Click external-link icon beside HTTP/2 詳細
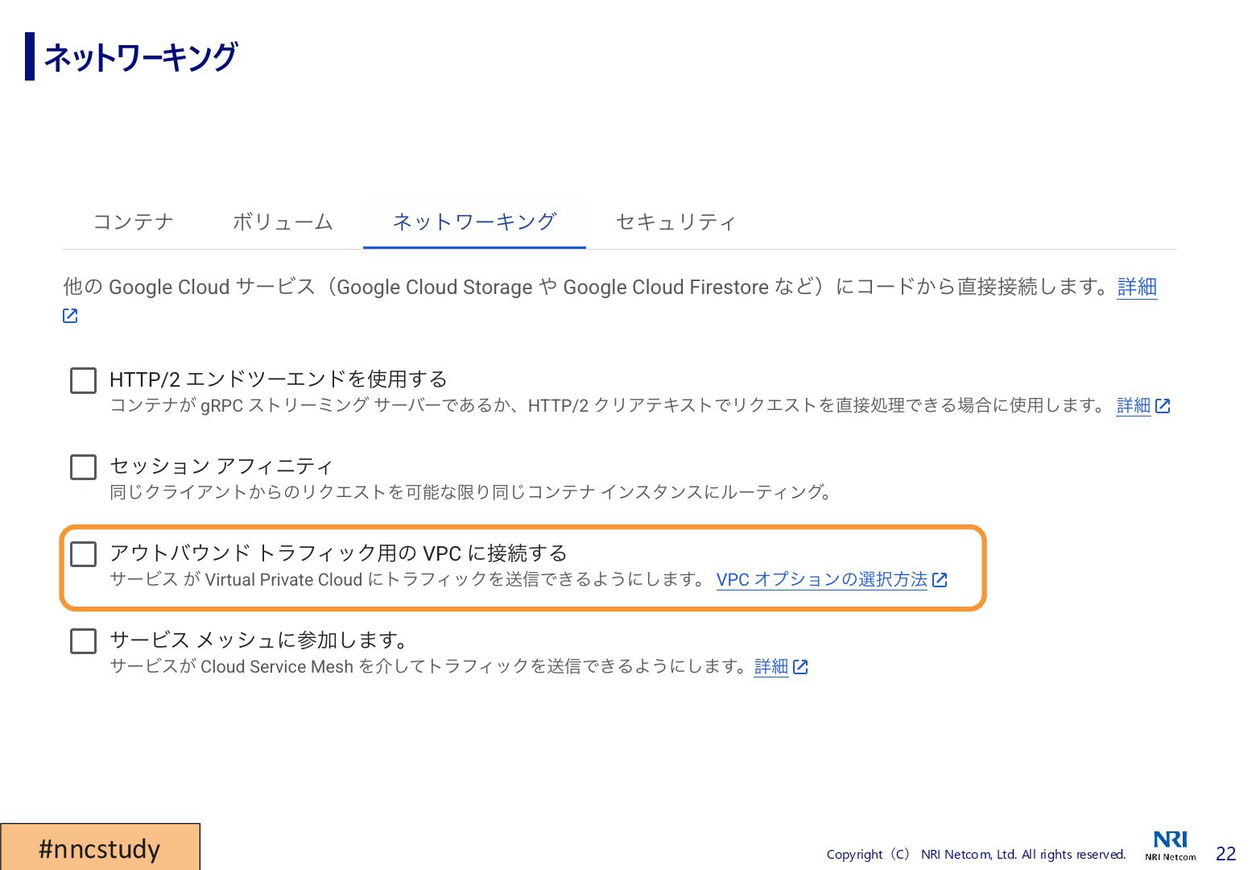This screenshot has height=870, width=1256. (x=1163, y=406)
